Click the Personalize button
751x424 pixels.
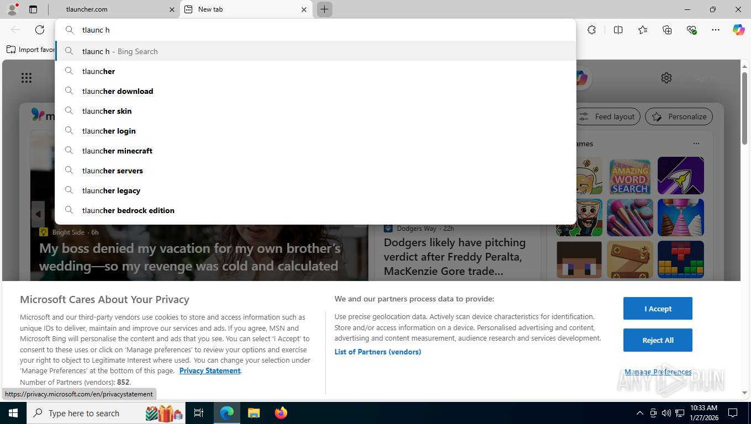tap(679, 116)
